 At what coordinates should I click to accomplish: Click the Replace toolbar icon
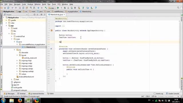pyautogui.click(x=34, y=8)
